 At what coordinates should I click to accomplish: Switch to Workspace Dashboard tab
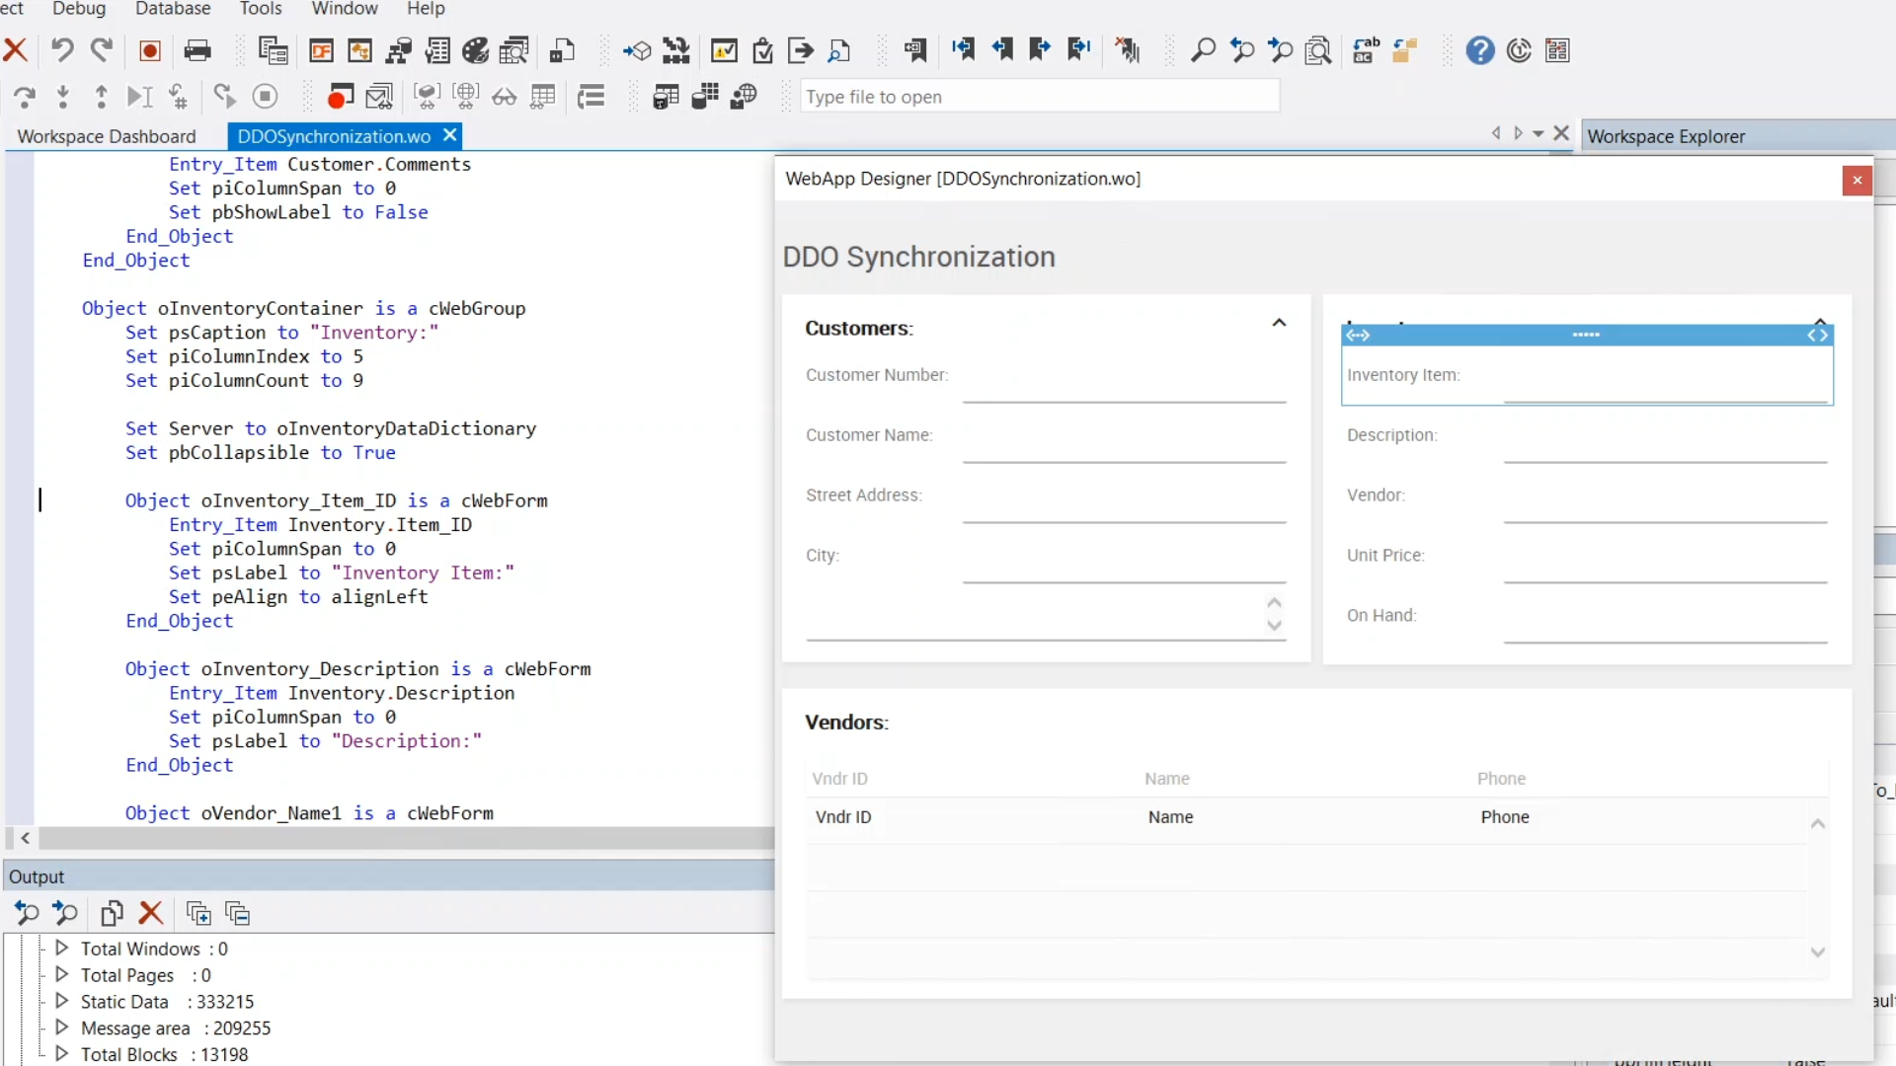coord(107,136)
